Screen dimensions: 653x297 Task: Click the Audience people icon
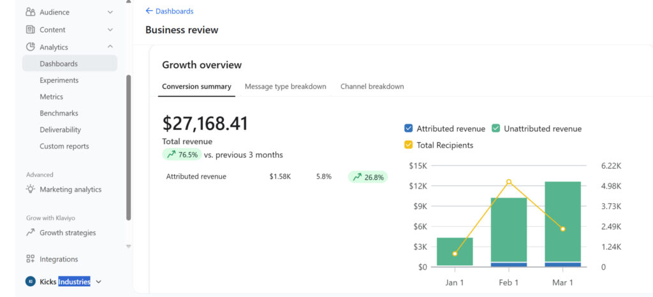coord(31,12)
